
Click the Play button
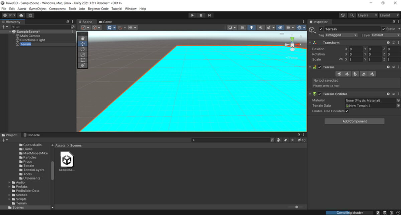pyautogui.click(x=192, y=15)
